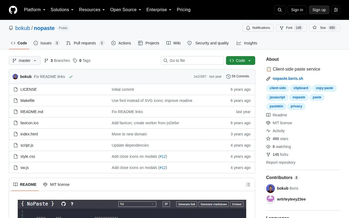
Task: Click bokub's avatar in commit bar
Action: click(15, 77)
